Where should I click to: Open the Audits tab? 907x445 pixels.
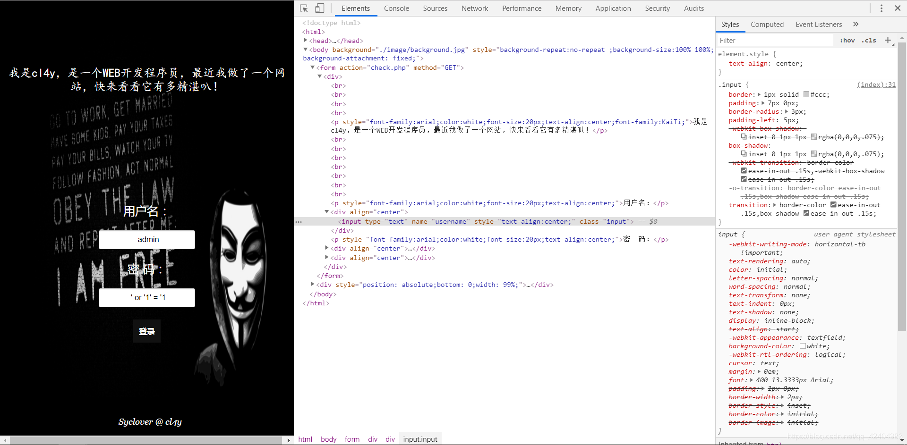(x=693, y=8)
